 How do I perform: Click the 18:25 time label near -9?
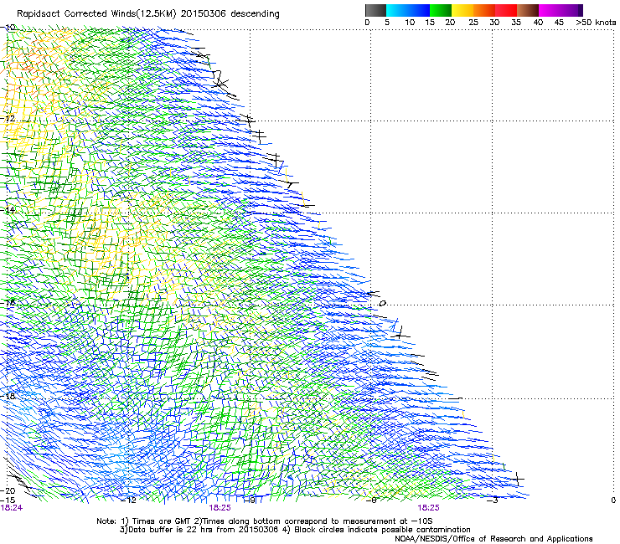point(220,508)
